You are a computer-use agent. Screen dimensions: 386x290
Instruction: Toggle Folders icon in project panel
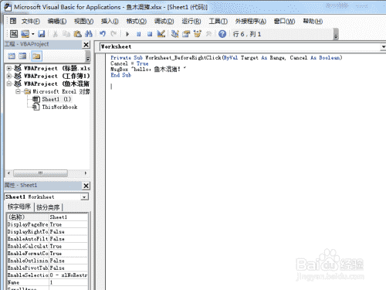click(36, 56)
